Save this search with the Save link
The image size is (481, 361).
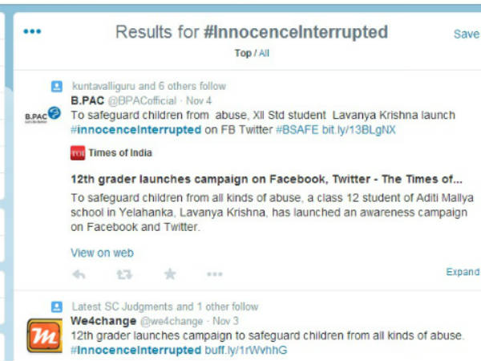pos(466,34)
